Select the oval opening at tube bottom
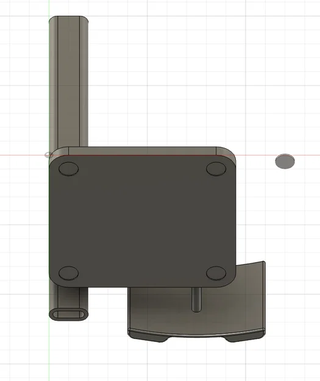 point(68,314)
